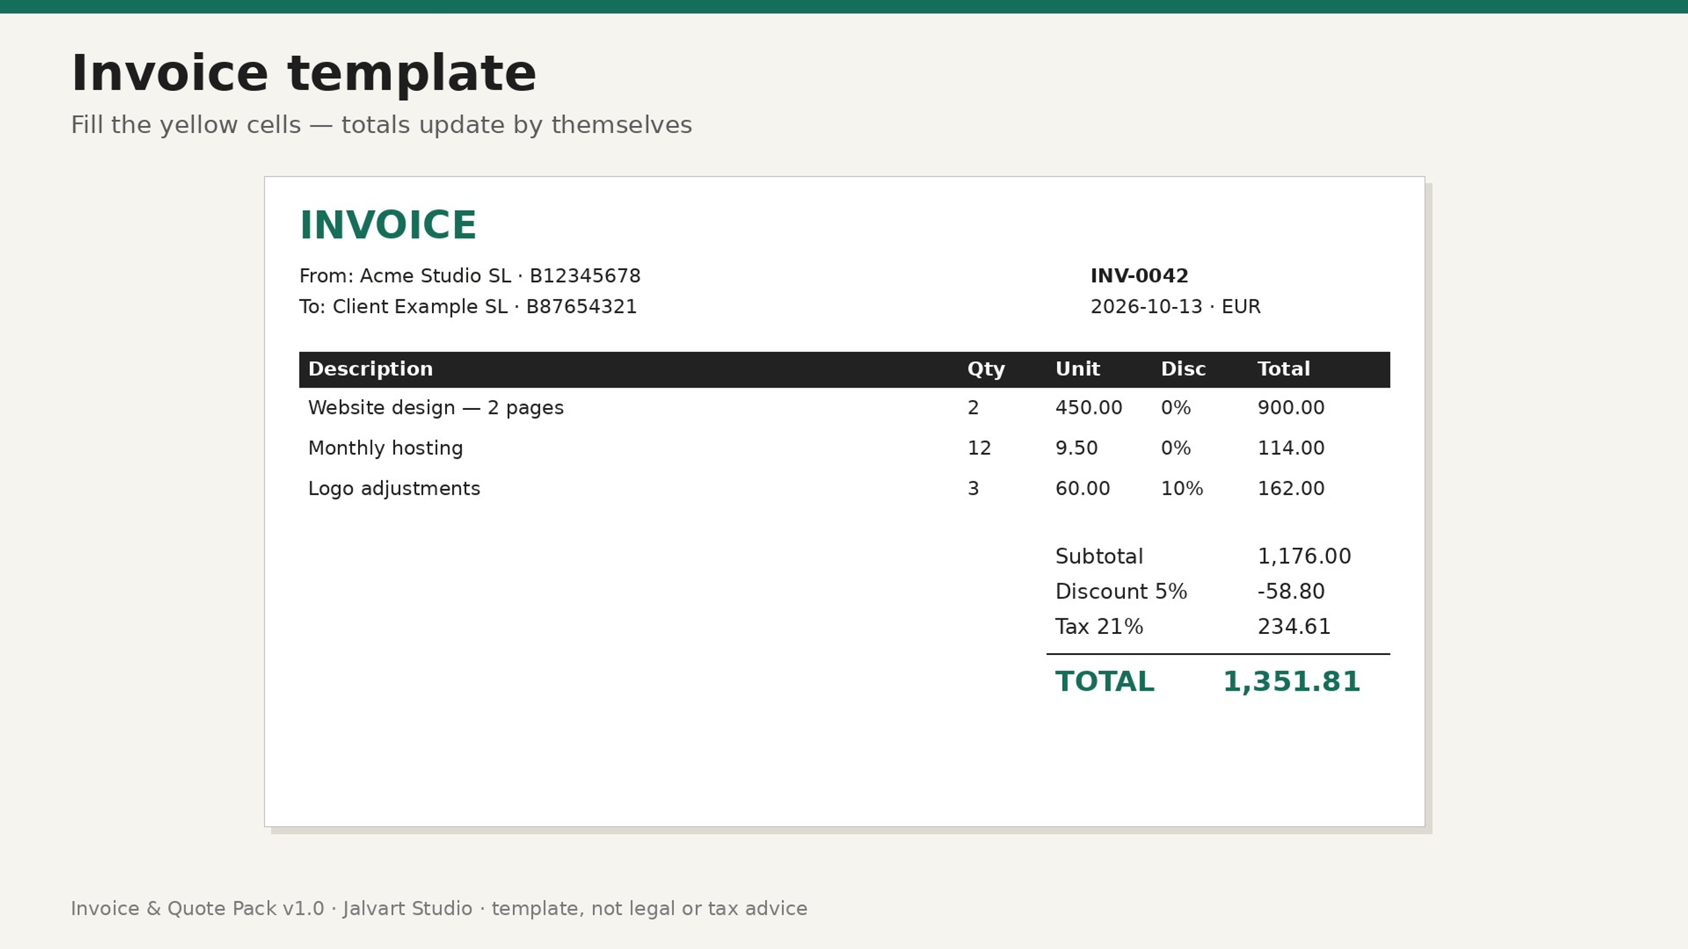Click the 0% discount in Monthly hosting row

(1176, 448)
